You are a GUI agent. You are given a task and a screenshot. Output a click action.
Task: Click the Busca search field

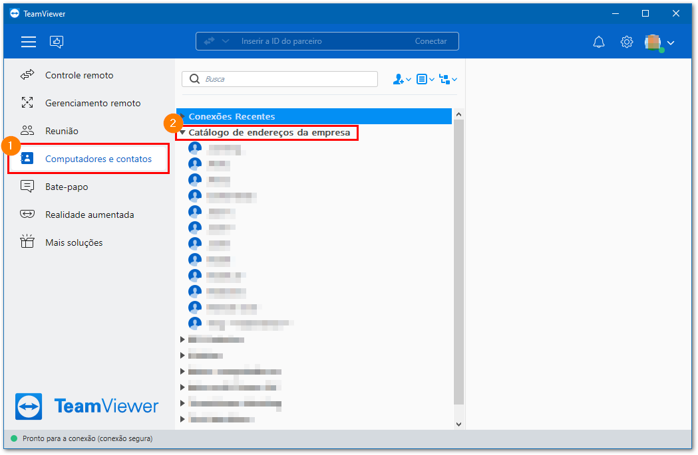[x=279, y=79]
